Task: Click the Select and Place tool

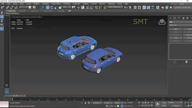Action: [60, 7]
